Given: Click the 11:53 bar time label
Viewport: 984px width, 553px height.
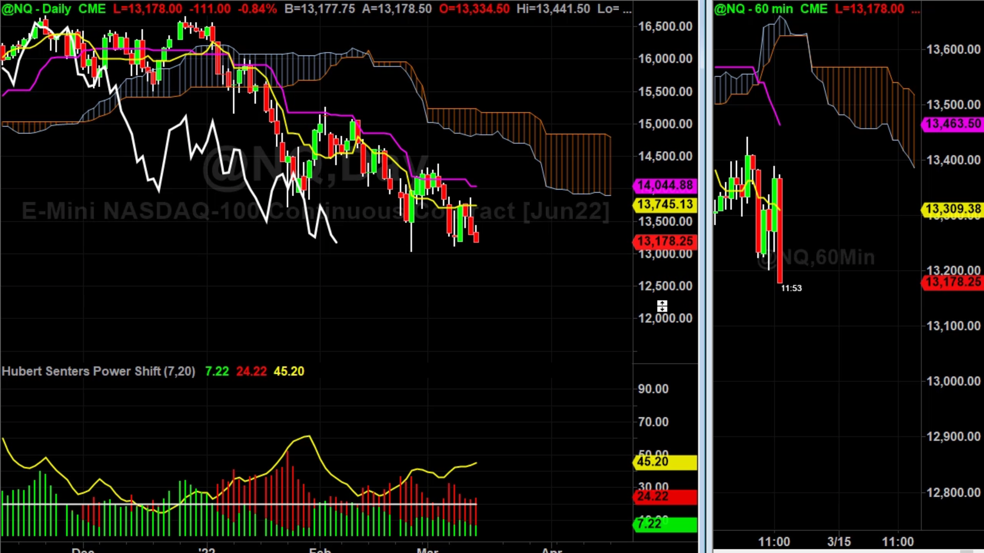Looking at the screenshot, I should click(791, 288).
